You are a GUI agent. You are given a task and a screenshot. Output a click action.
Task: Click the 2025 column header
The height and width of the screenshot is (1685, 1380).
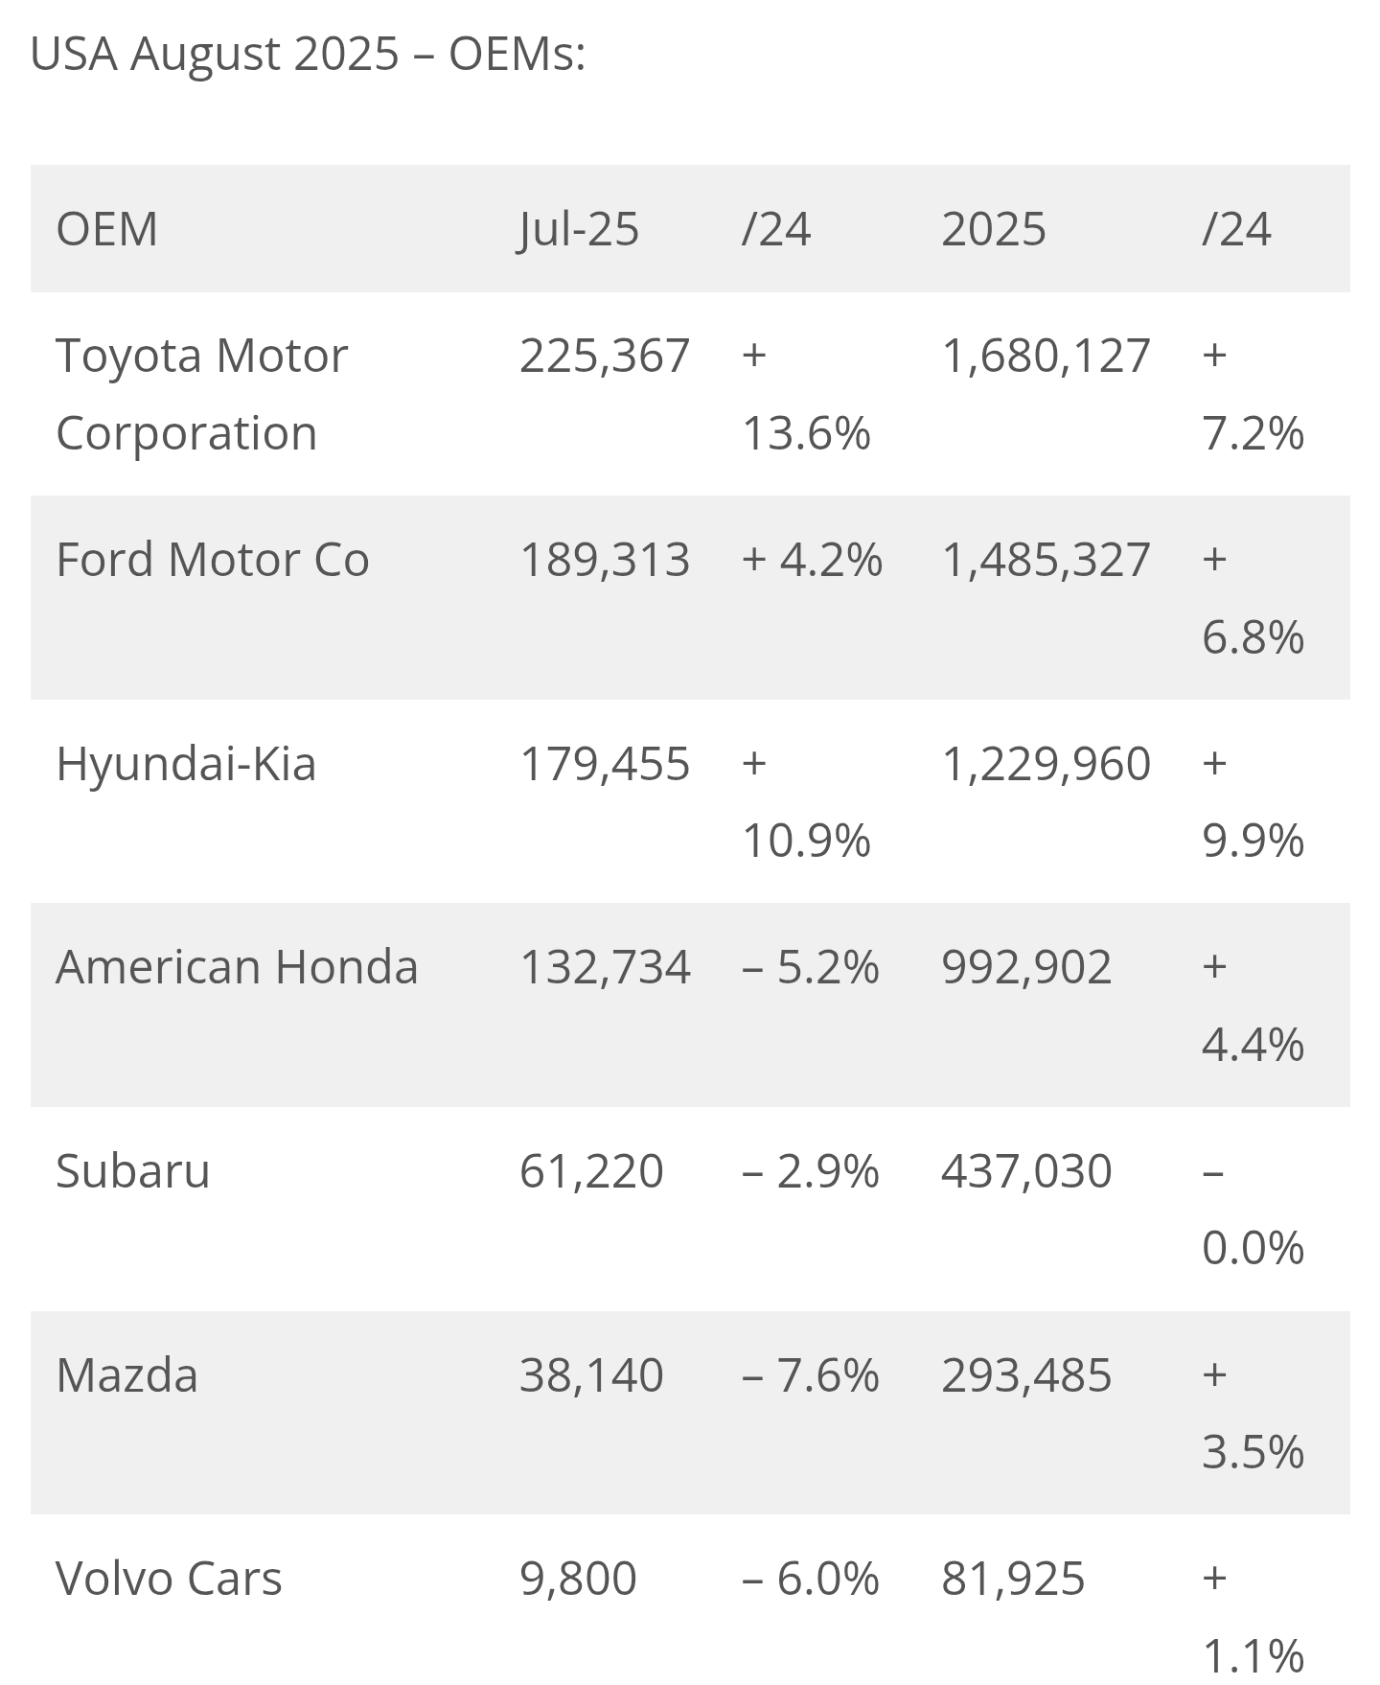(993, 229)
